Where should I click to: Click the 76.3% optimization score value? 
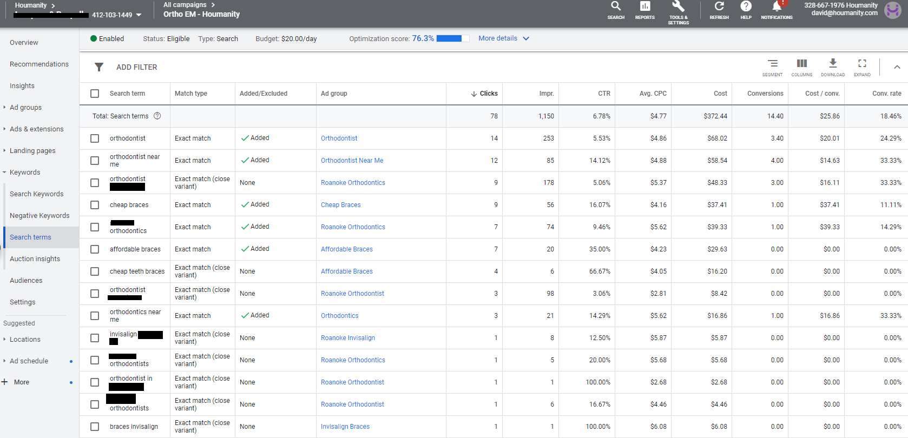[423, 38]
